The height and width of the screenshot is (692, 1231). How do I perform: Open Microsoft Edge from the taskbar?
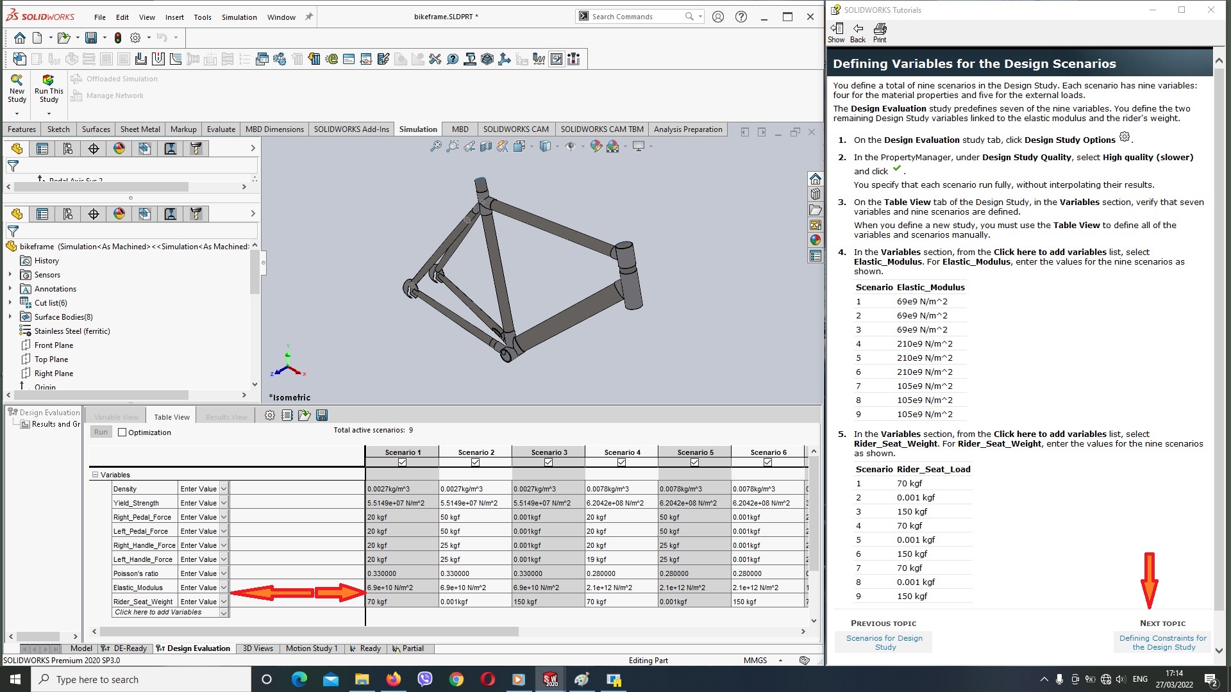(x=299, y=679)
